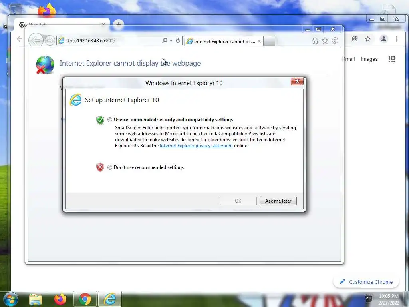Open the address bar autocomplete dropdown arrow
Viewport: 409px width, 307px height.
tap(171, 41)
